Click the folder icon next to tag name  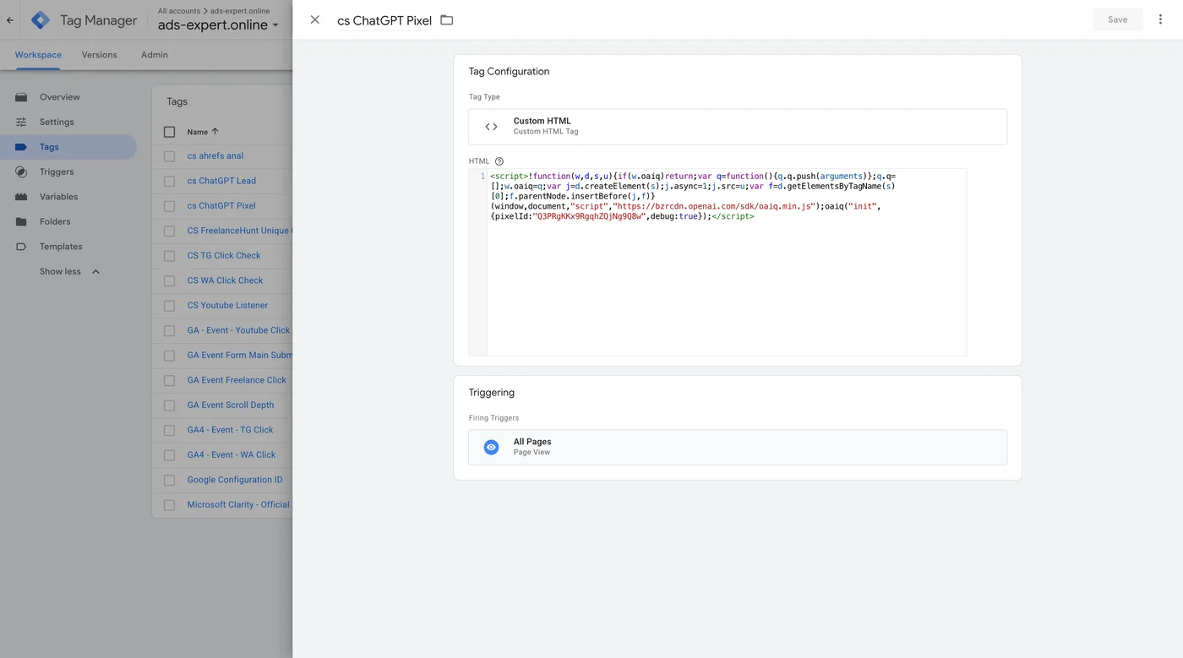pyautogui.click(x=447, y=20)
